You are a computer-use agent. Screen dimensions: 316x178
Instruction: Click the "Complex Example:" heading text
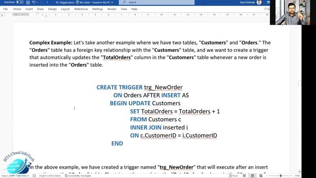tap(51, 43)
